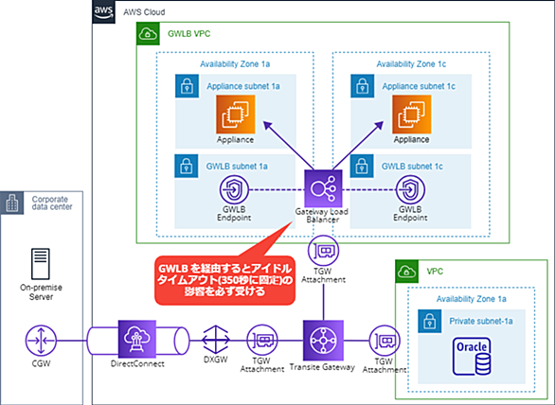Click the 'On-premise Server' label
This screenshot has height=405, width=555.
[41, 292]
